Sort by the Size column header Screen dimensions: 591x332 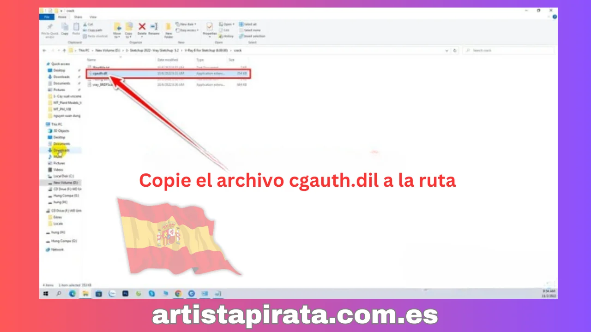(x=231, y=60)
